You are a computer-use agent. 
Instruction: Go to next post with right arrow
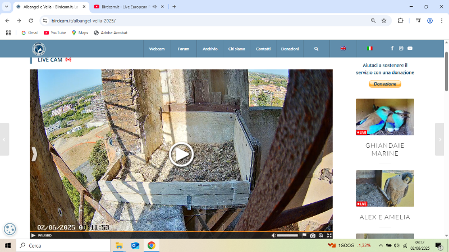click(x=439, y=139)
